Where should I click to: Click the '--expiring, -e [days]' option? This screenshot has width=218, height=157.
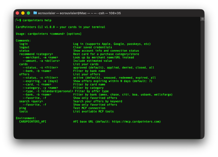point(40,81)
